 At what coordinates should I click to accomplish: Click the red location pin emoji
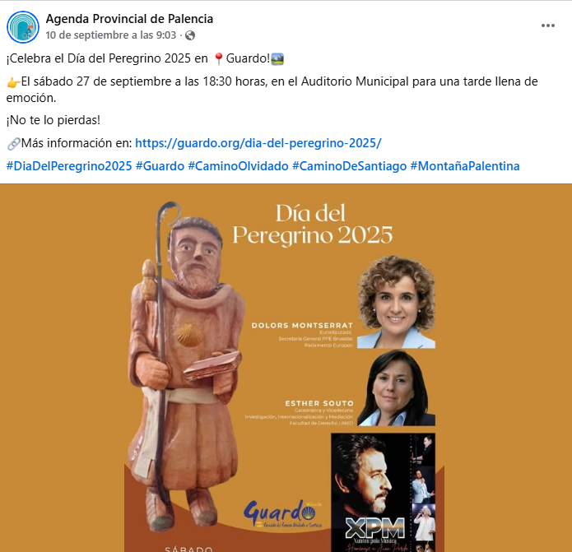point(219,58)
